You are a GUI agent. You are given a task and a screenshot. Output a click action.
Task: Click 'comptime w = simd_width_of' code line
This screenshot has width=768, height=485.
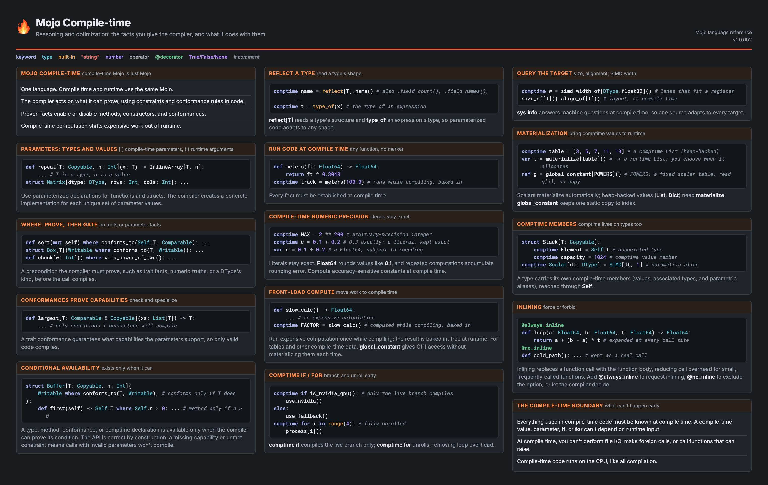point(628,91)
